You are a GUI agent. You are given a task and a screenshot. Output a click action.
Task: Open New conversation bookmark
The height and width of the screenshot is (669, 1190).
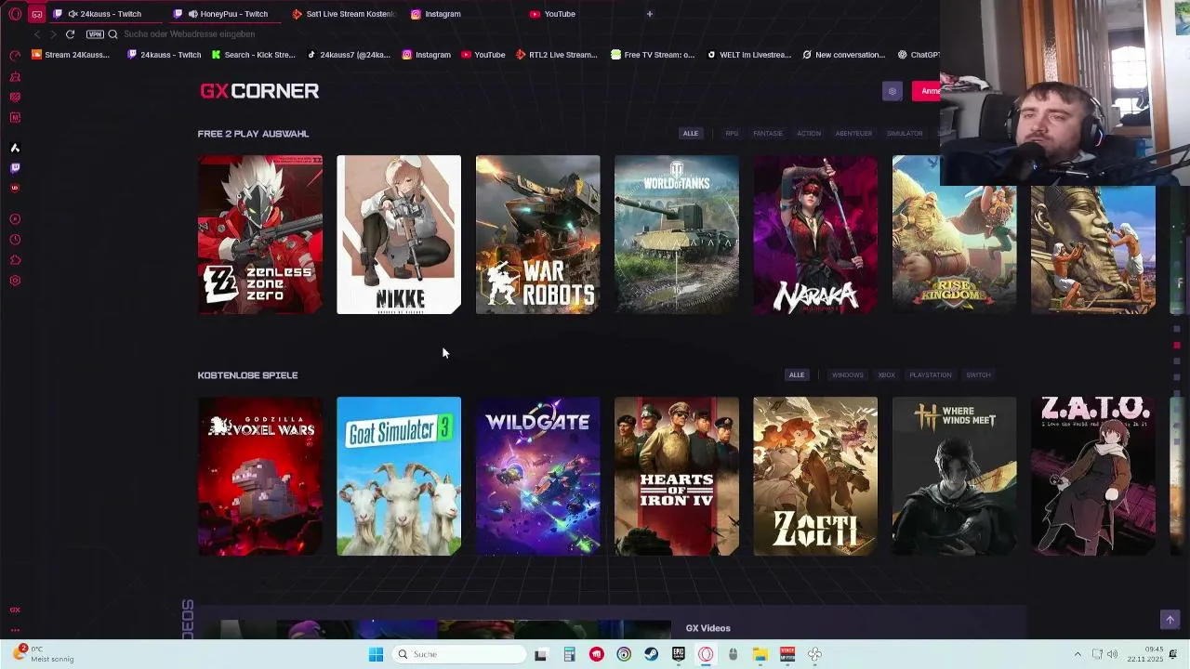coord(844,55)
